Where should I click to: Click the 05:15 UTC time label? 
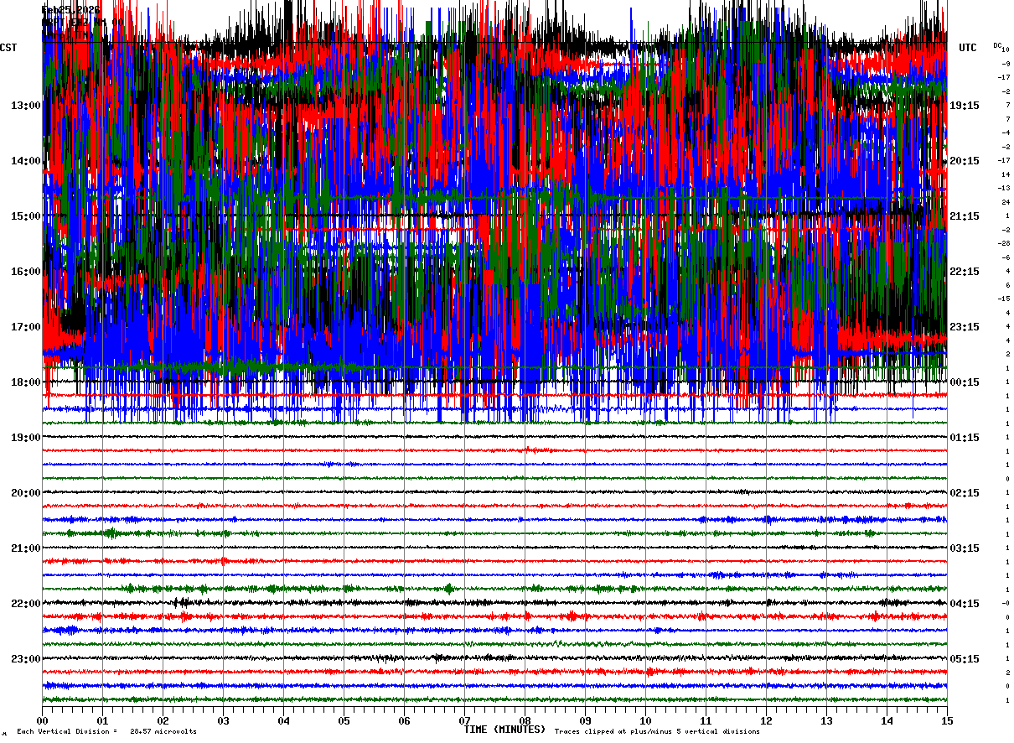[965, 659]
